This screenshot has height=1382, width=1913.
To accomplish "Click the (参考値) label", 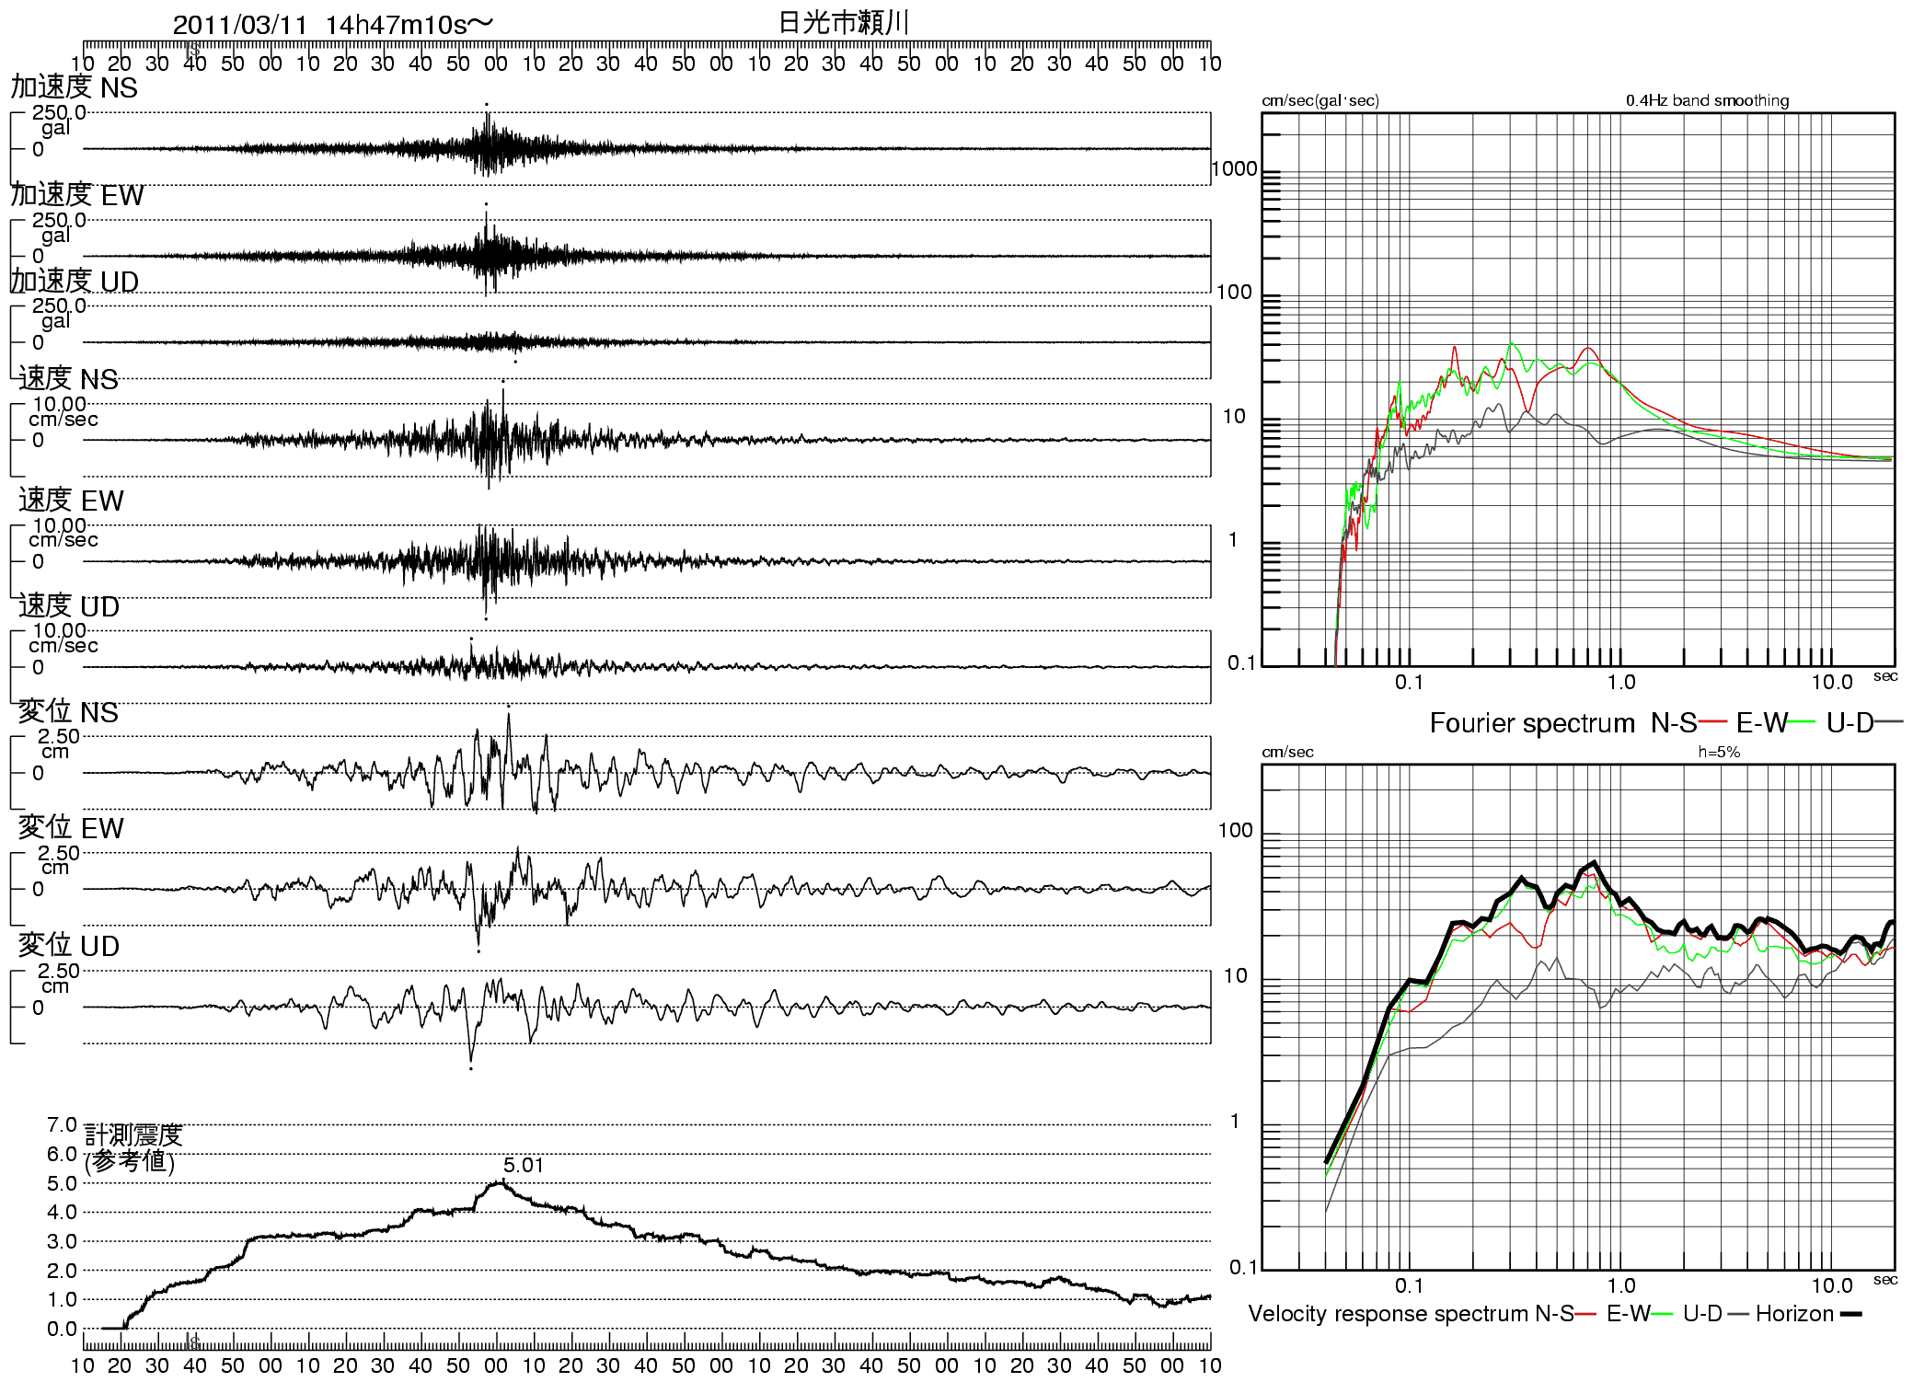I will (x=130, y=1161).
